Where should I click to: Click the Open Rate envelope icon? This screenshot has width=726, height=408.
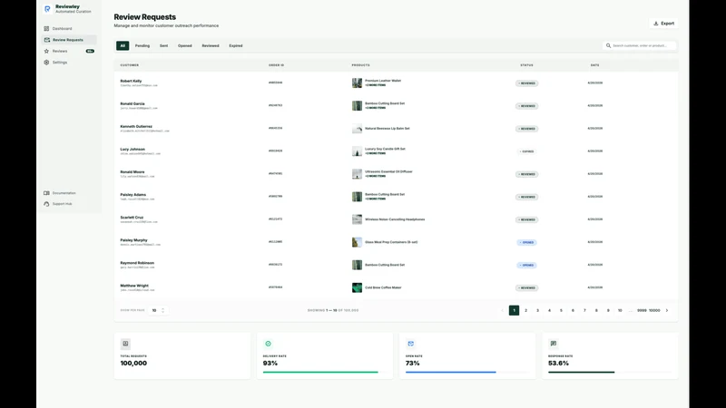(x=411, y=344)
